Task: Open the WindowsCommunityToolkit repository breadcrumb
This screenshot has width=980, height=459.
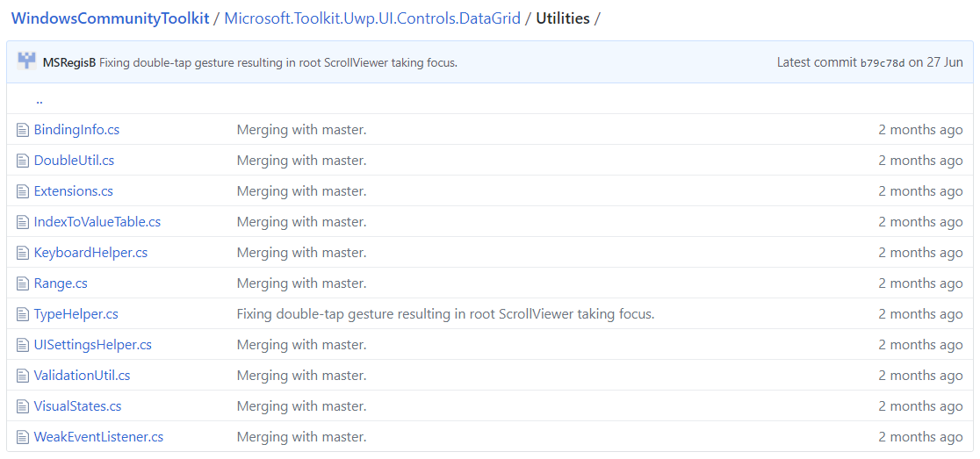Action: (x=111, y=18)
